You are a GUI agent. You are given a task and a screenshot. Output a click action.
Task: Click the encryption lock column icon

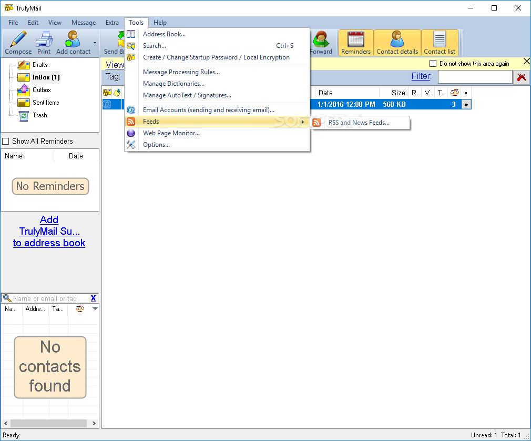point(107,92)
